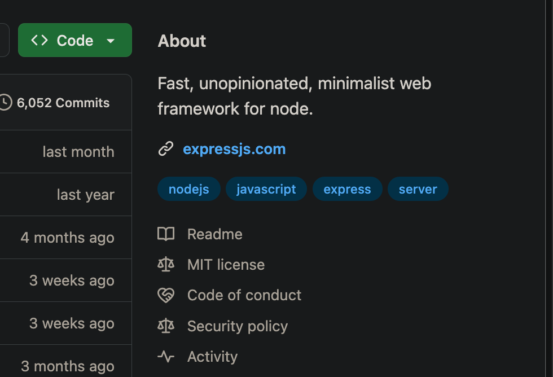Viewport: 553px width, 377px height.
Task: Click the code brackets icon on the Code button
Action: pyautogui.click(x=39, y=41)
